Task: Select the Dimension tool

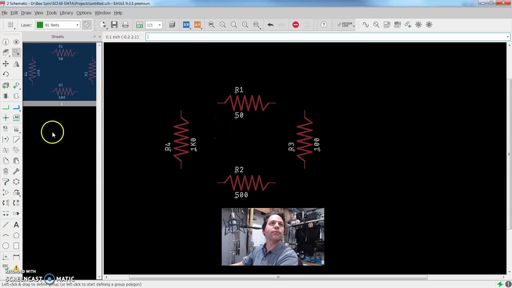Action: click(x=16, y=256)
